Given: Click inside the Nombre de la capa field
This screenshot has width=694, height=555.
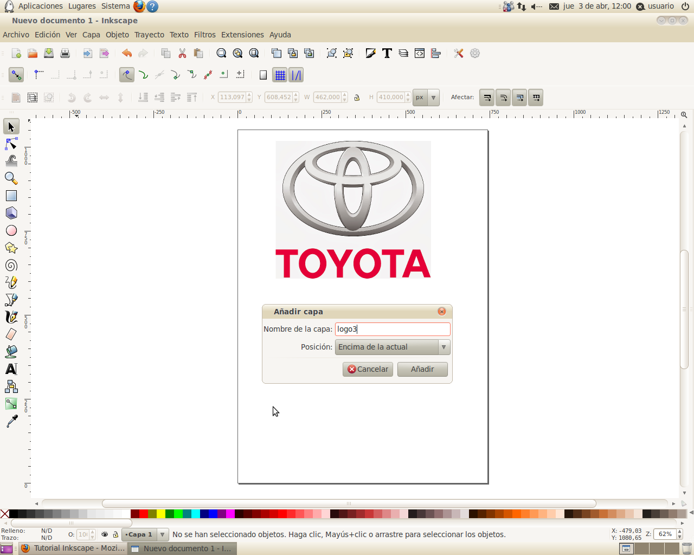Looking at the screenshot, I should [x=393, y=329].
